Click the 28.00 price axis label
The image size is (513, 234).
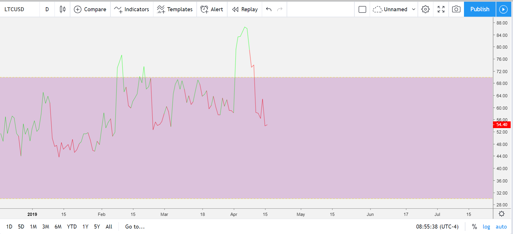502,205
